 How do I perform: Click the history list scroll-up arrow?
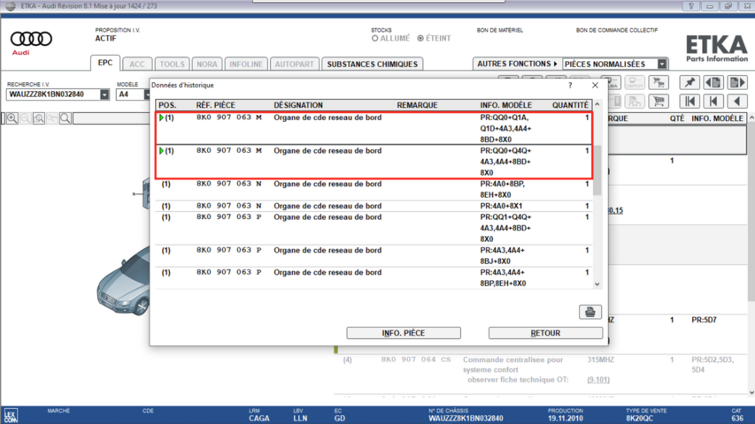click(597, 105)
